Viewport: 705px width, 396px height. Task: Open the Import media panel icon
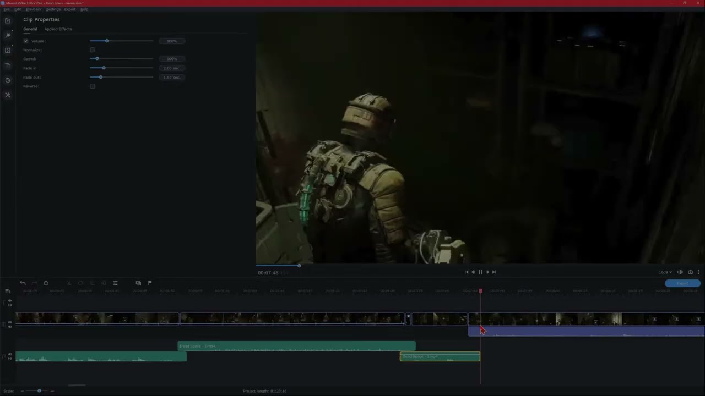(8, 21)
